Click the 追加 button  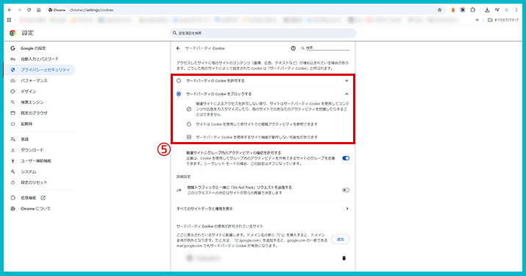(341, 239)
